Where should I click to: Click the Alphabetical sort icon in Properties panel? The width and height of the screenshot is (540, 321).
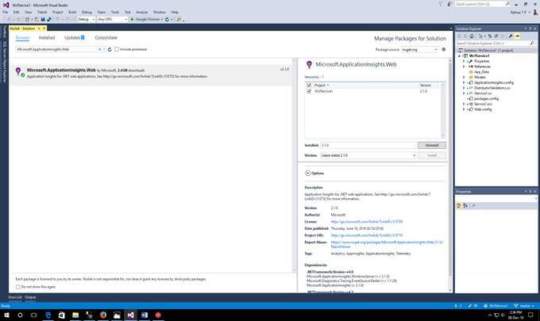465,205
